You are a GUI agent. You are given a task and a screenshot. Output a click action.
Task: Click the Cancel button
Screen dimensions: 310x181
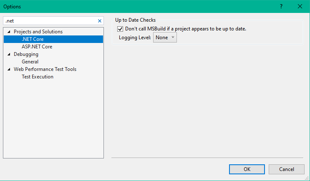(x=286, y=169)
